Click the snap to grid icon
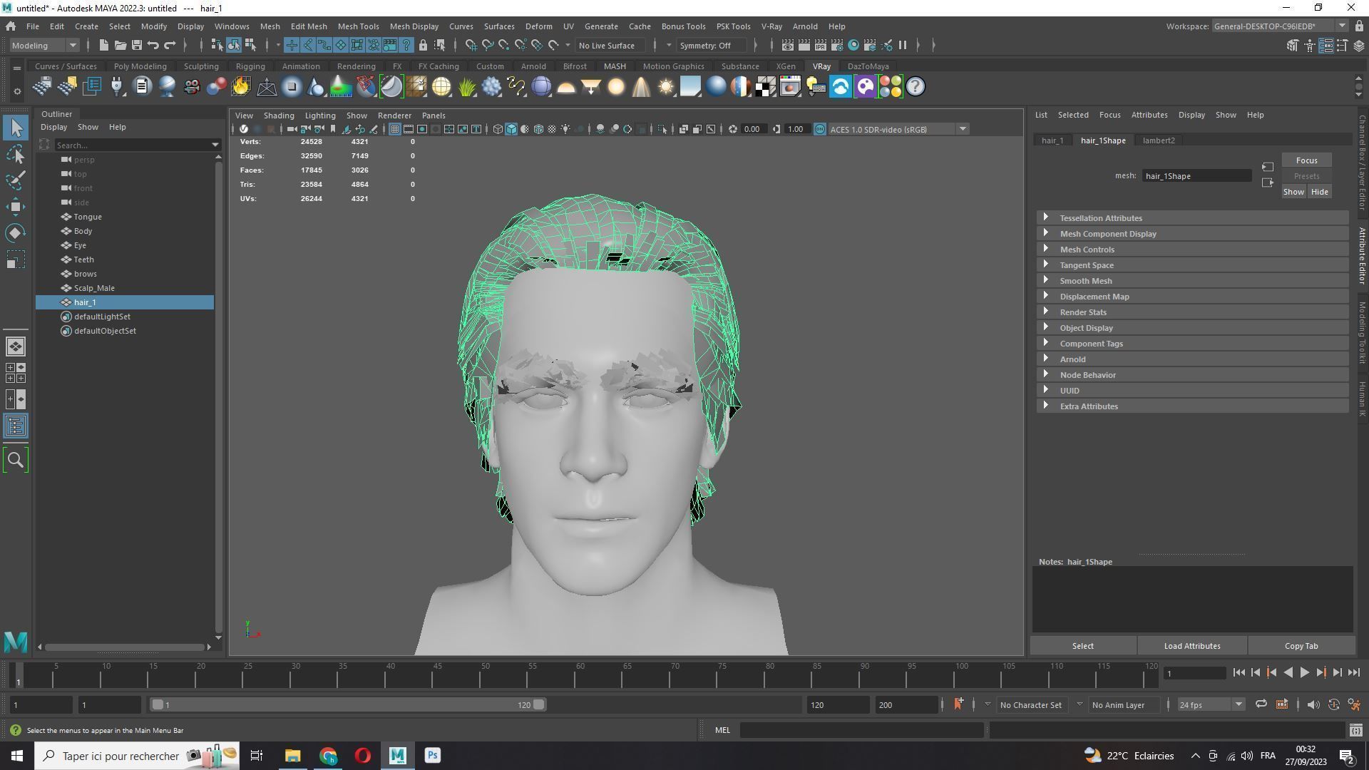 pyautogui.click(x=471, y=46)
